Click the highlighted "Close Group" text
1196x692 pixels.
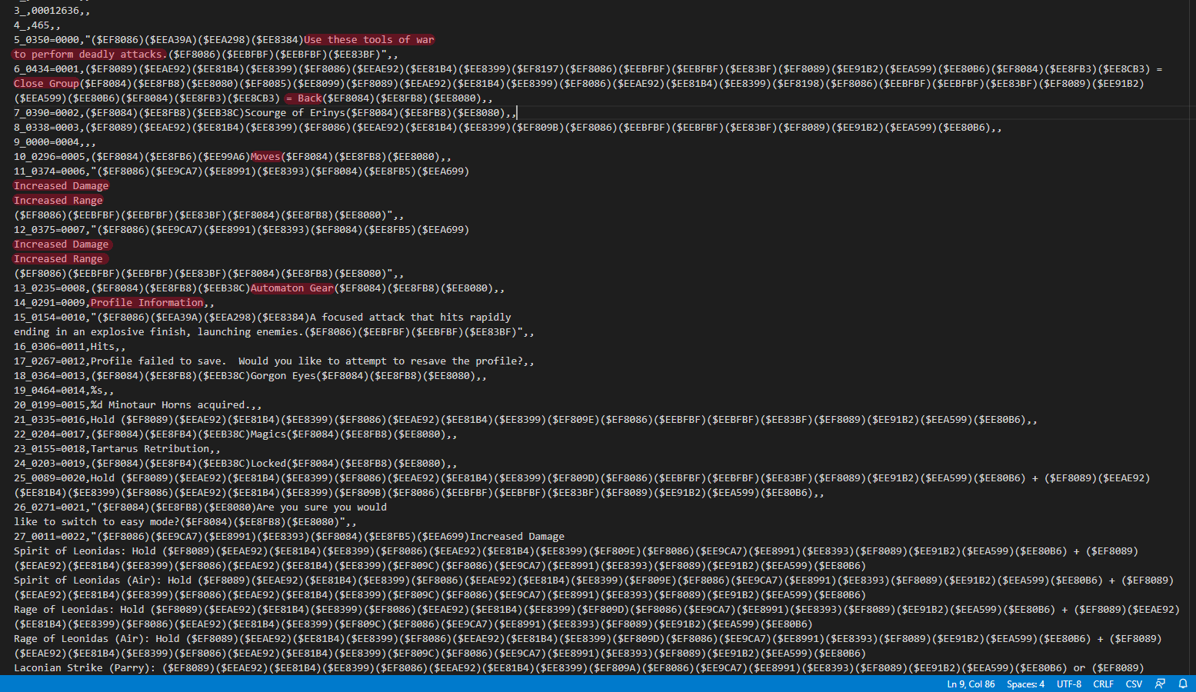click(x=46, y=84)
